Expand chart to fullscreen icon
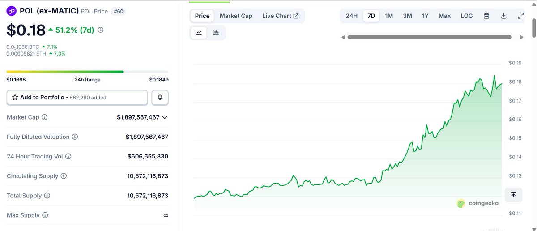 (x=520, y=16)
